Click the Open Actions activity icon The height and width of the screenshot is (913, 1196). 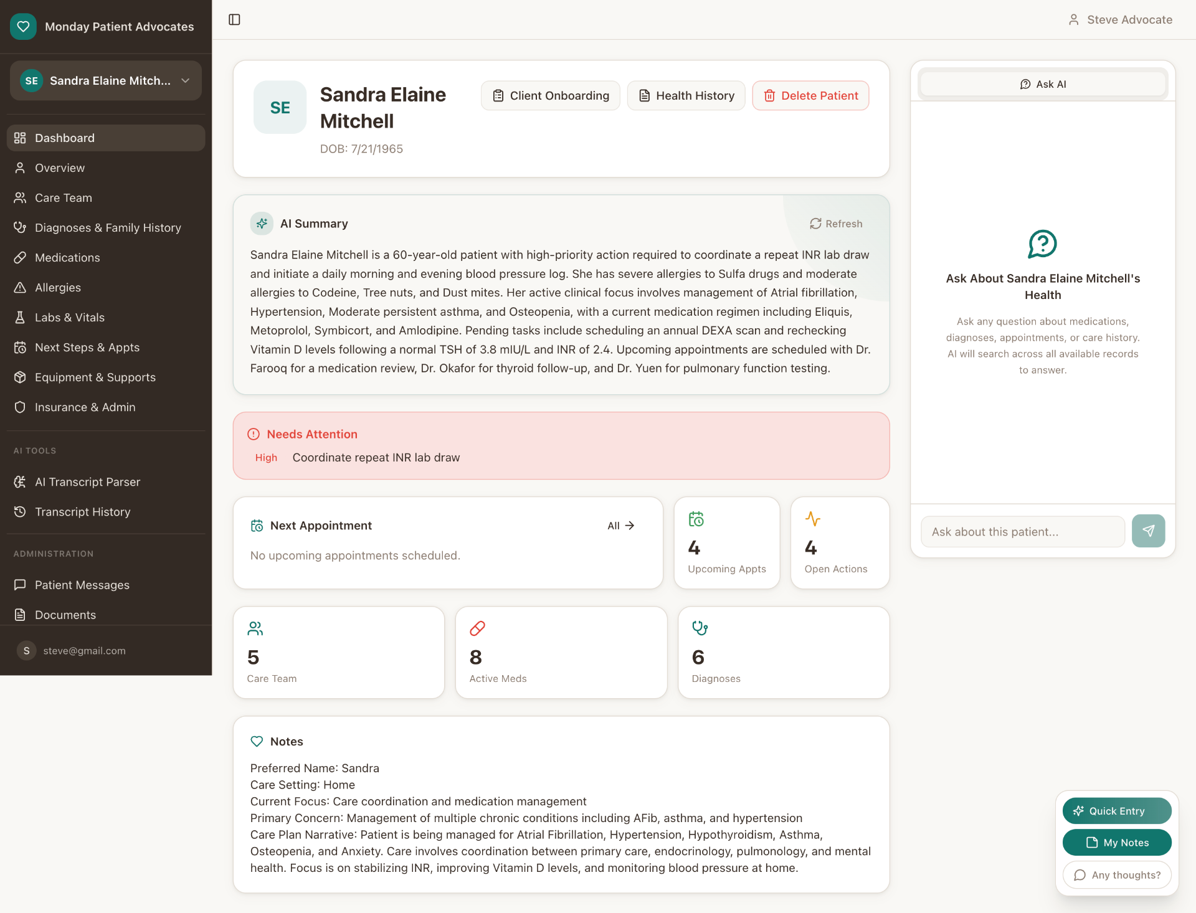[812, 519]
